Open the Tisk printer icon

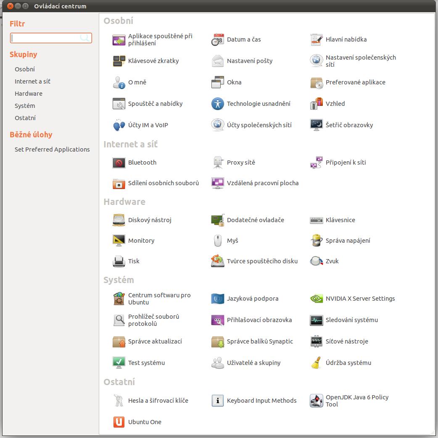(x=119, y=261)
